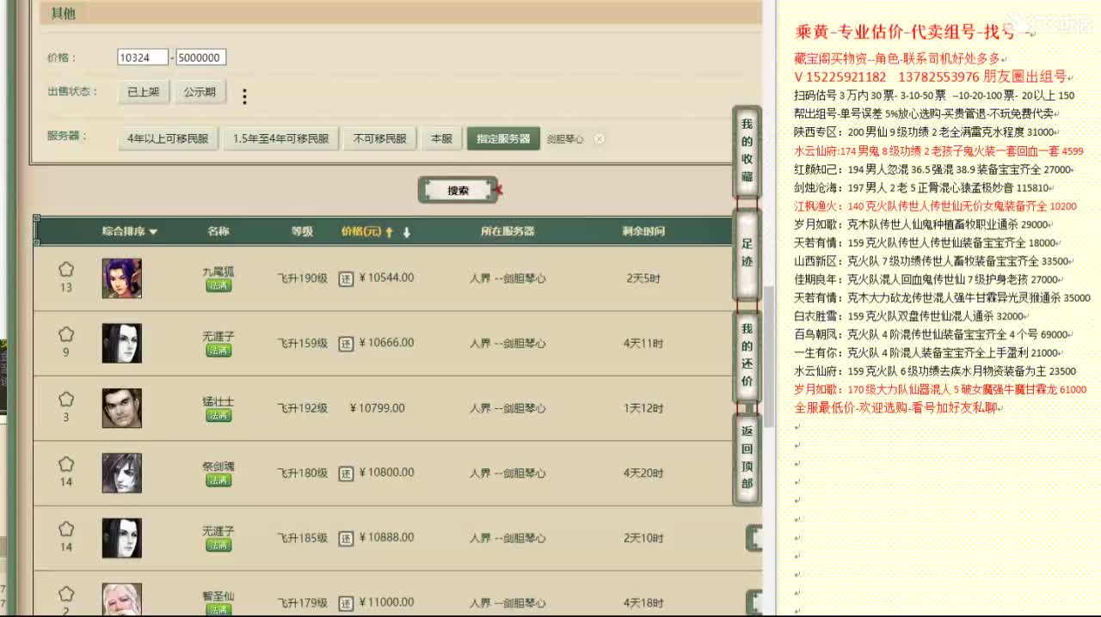This screenshot has width=1101, height=617.
Task: Click 法满 badge under 猛壮士
Action: (218, 415)
